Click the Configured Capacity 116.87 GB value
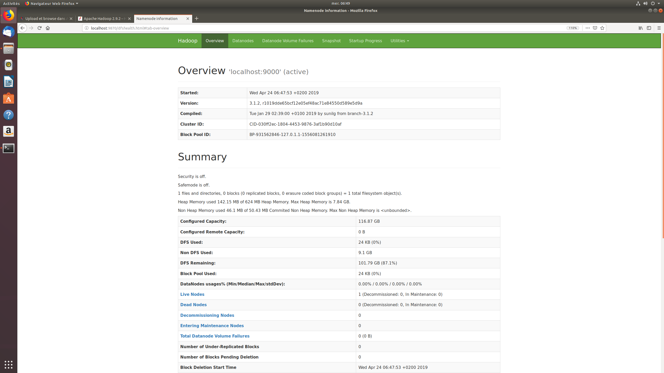This screenshot has height=373, width=664. 369,221
